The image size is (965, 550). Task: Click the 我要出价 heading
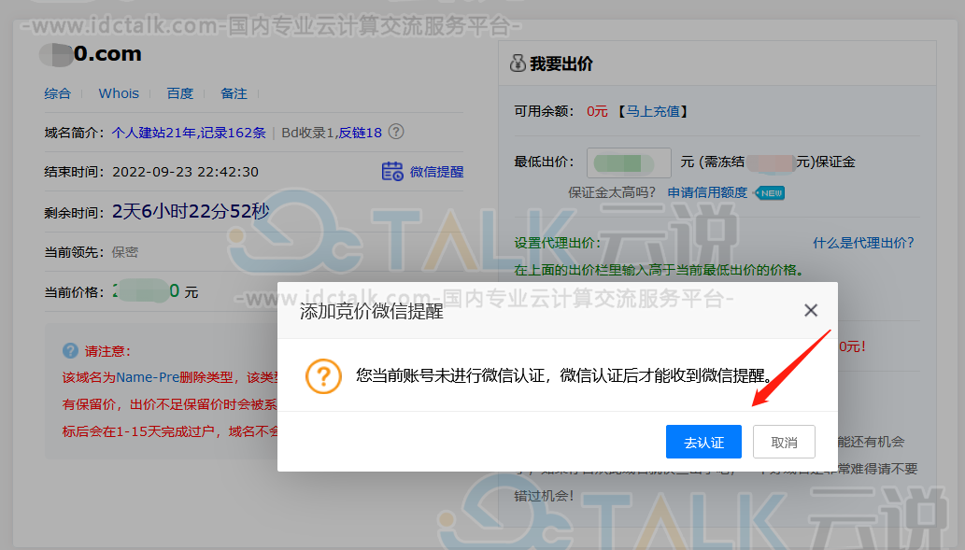pos(561,64)
